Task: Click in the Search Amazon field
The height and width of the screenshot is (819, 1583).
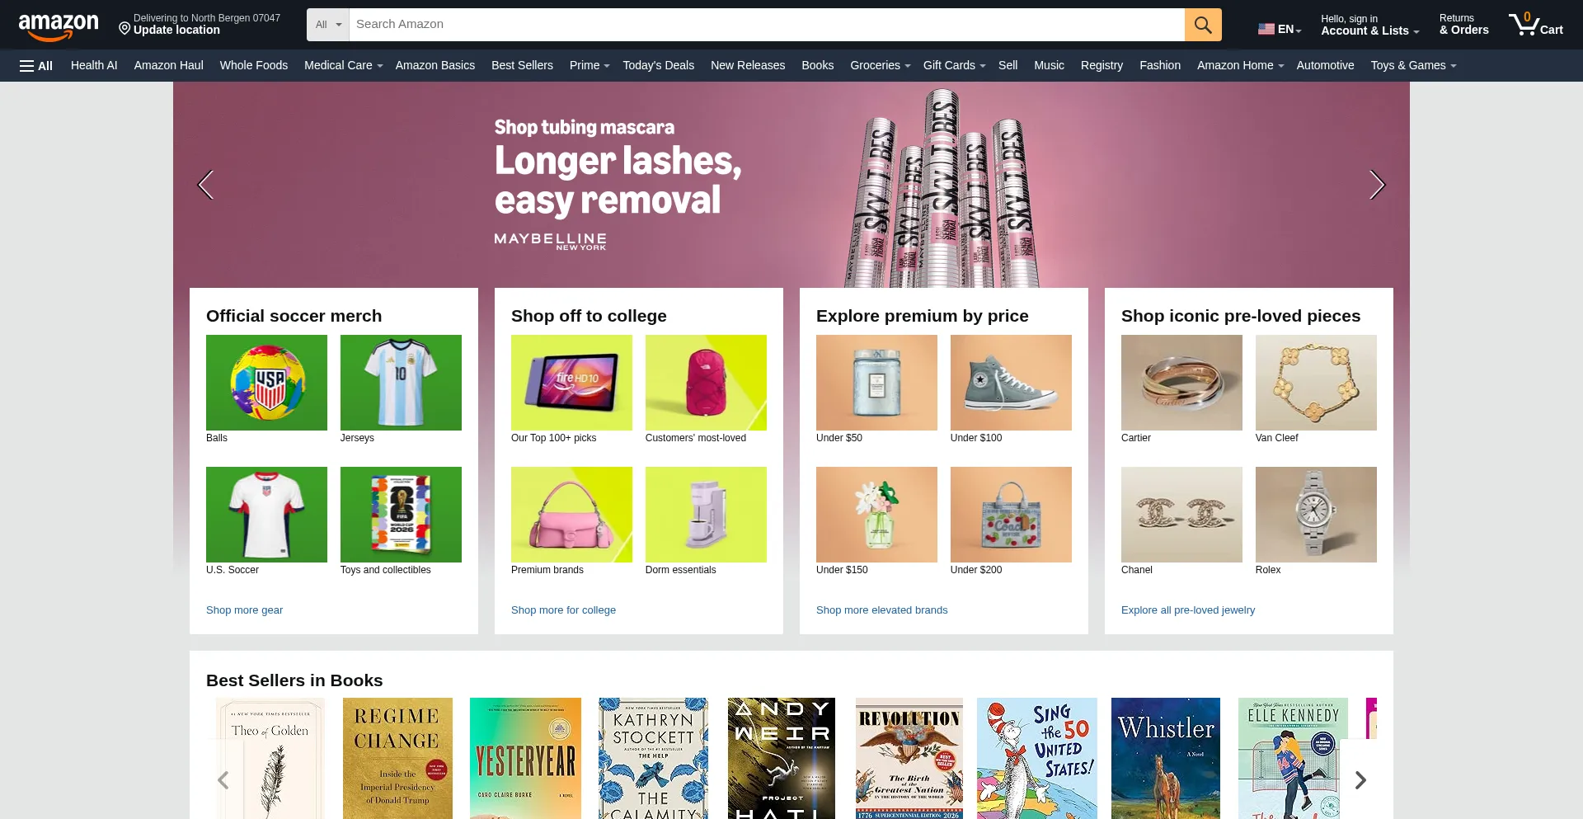Action: coord(767,25)
